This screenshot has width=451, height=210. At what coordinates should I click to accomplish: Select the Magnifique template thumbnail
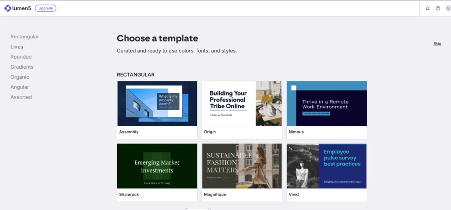[242, 166]
